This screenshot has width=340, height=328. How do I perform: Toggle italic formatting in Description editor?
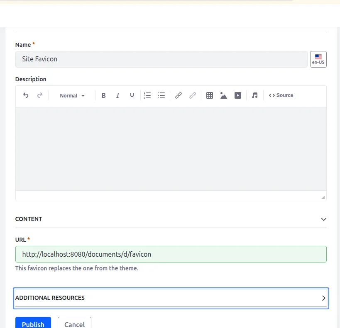click(118, 95)
